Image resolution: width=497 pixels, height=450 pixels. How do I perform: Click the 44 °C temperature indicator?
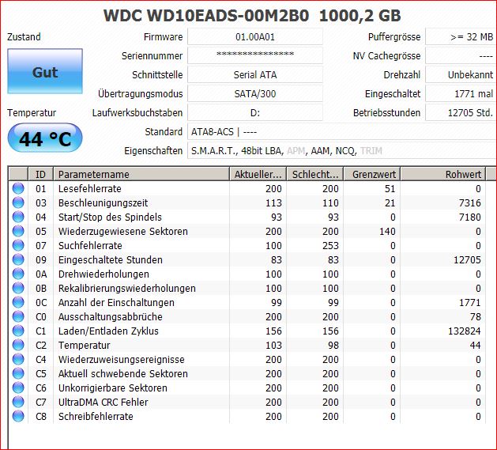coord(45,138)
